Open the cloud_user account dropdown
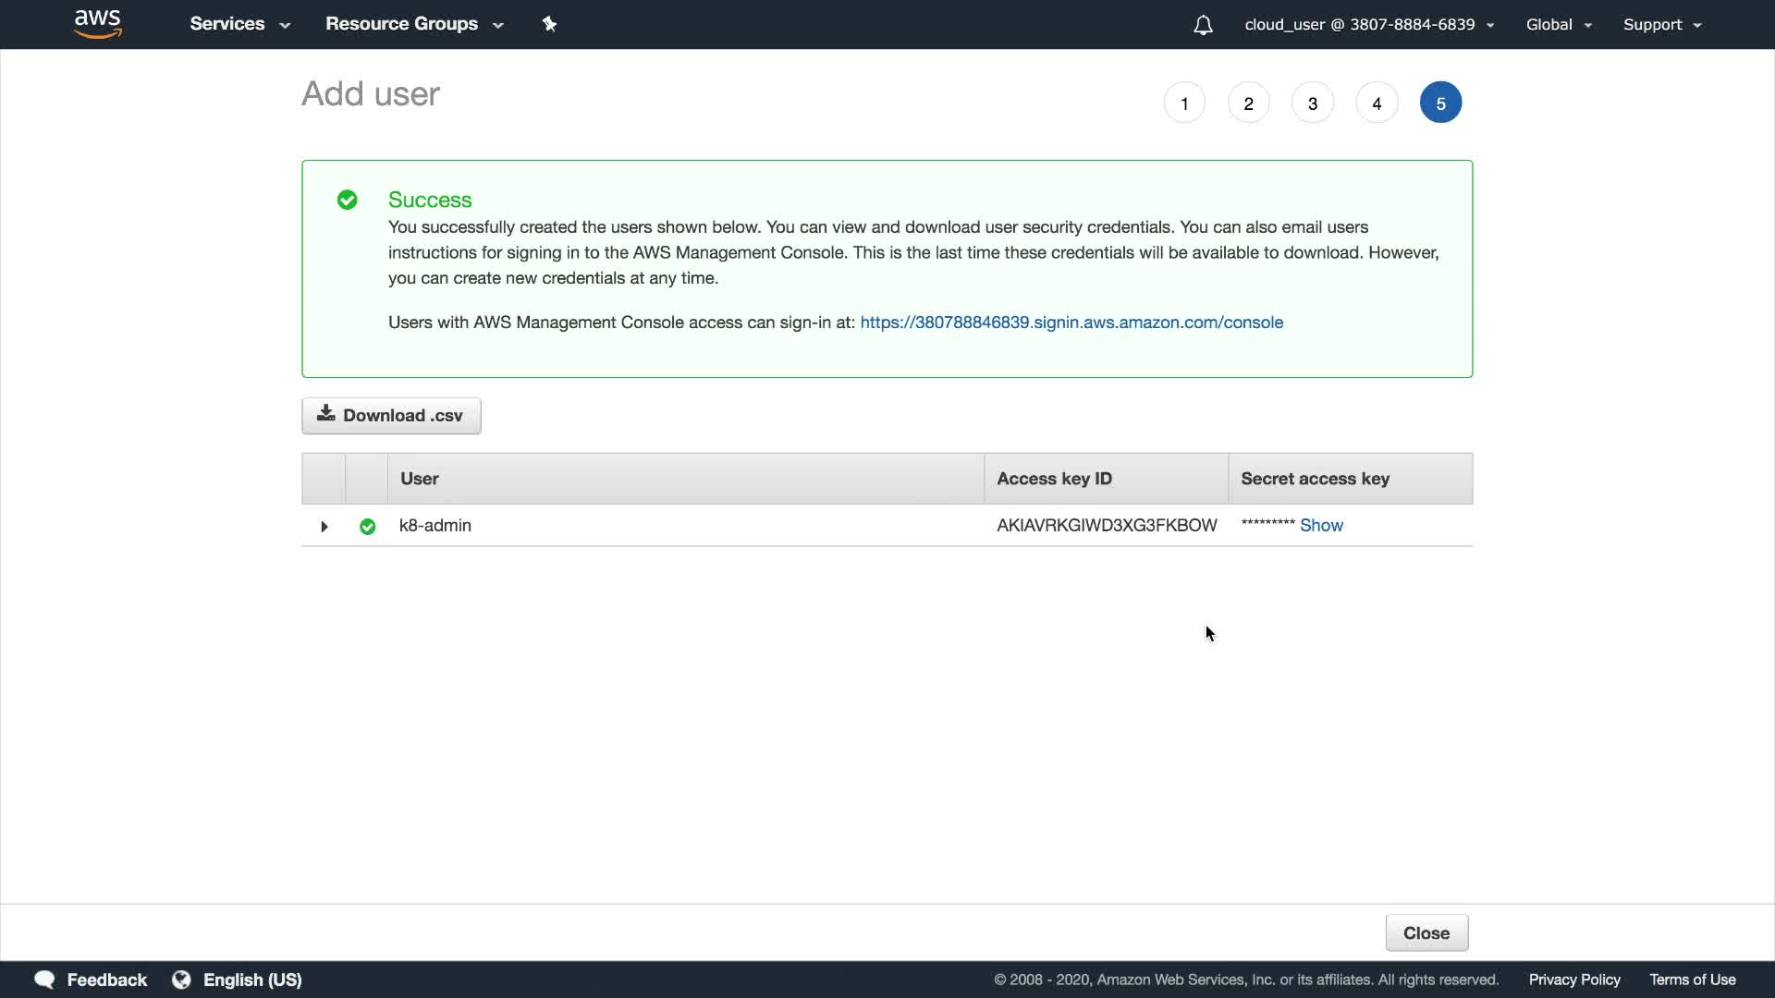Image resolution: width=1775 pixels, height=998 pixels. (x=1368, y=25)
